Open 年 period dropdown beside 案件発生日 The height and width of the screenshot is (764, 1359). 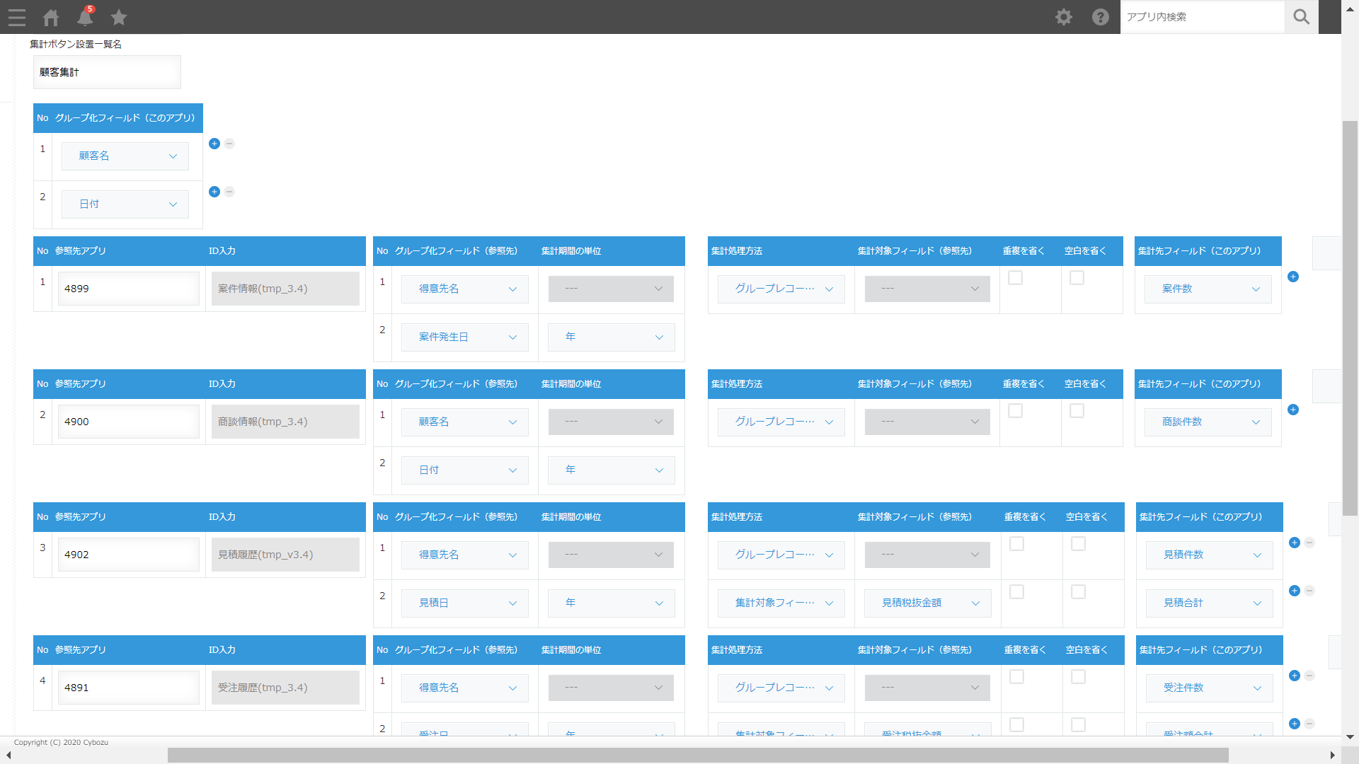click(612, 337)
